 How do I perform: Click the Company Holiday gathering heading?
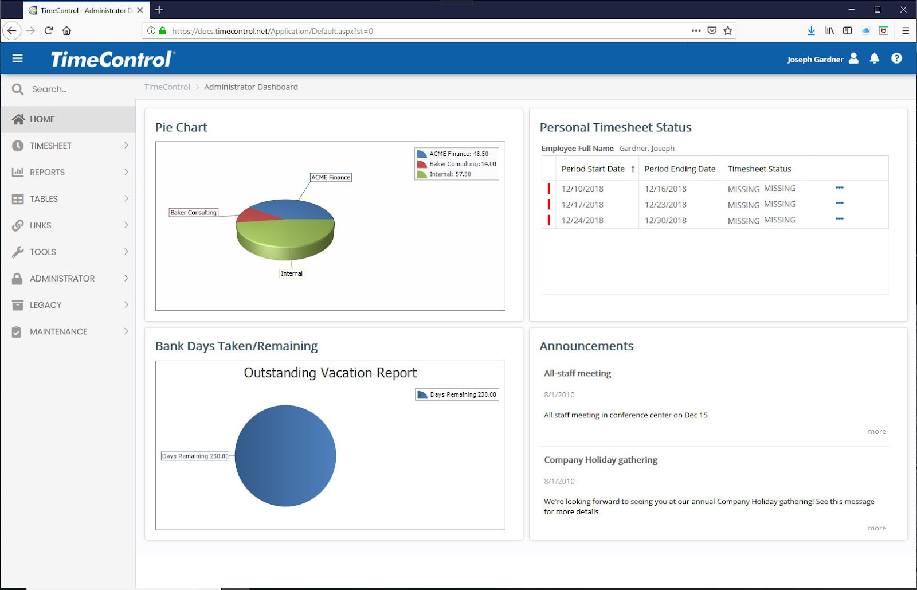click(601, 460)
